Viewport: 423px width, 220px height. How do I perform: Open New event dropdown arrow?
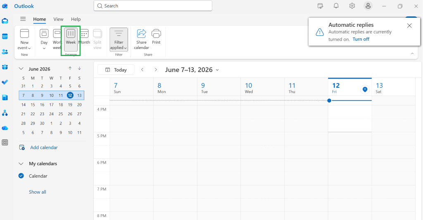click(x=29, y=48)
